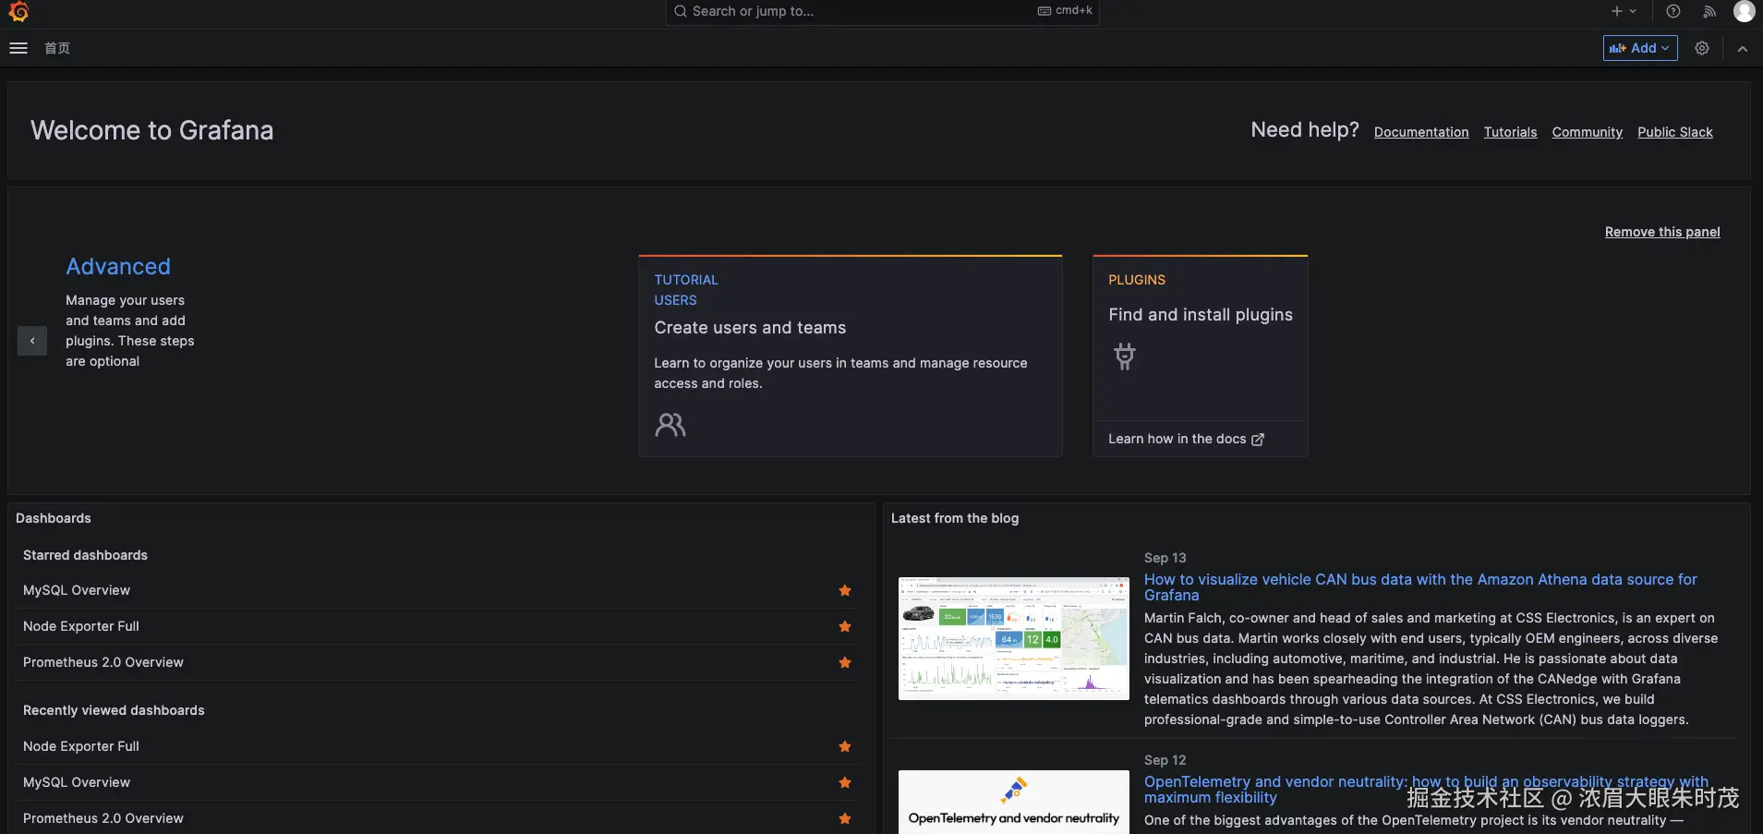Toggle star on Prometheus 2.0 Overview starred entry
This screenshot has width=1763, height=834.
(x=844, y=662)
